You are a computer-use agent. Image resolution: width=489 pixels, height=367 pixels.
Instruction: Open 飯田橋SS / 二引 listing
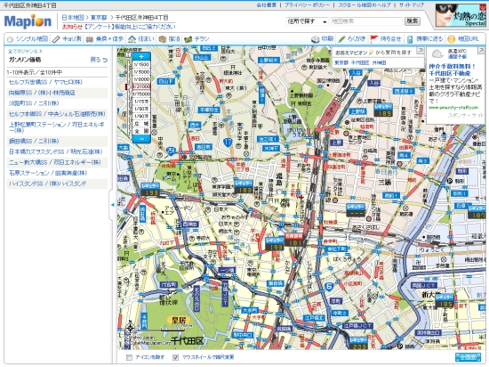(34, 141)
